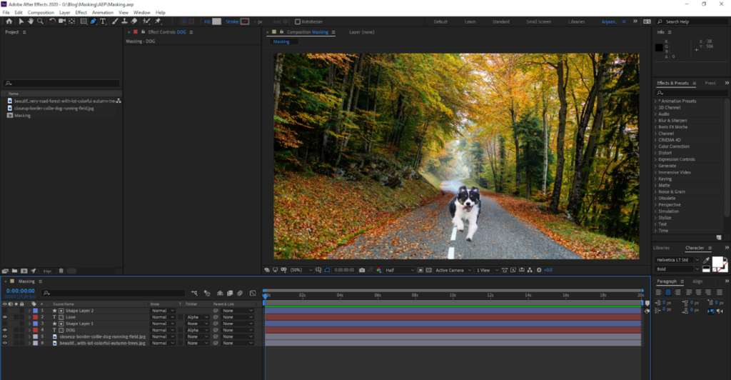
Task: Enable the RotoBezier checkbox
Action: pyautogui.click(x=297, y=21)
